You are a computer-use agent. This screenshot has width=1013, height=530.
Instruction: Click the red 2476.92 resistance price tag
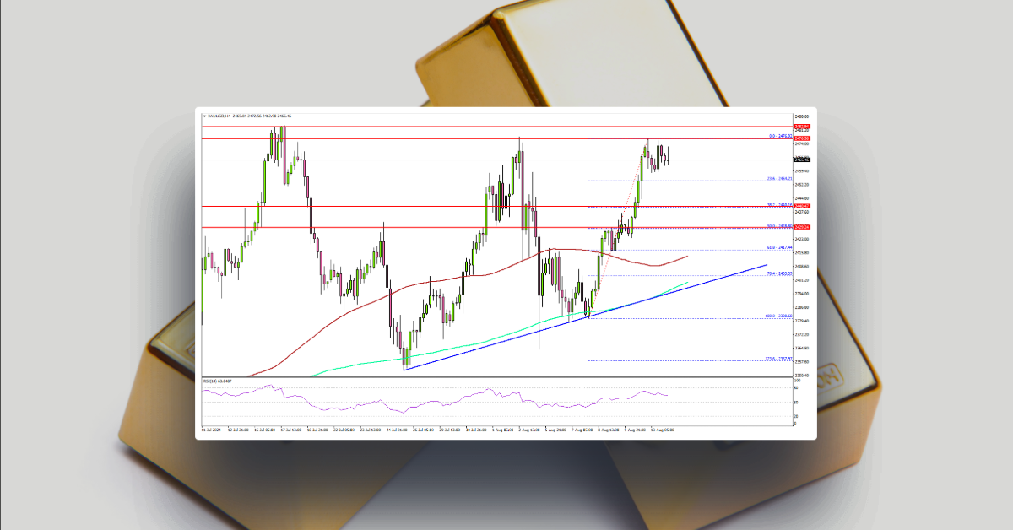point(800,139)
